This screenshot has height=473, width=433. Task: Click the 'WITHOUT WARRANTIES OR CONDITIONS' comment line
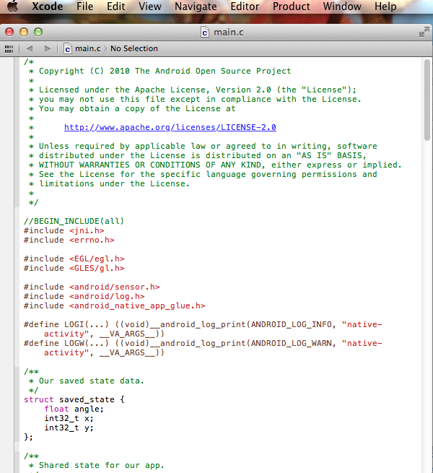[x=215, y=165]
